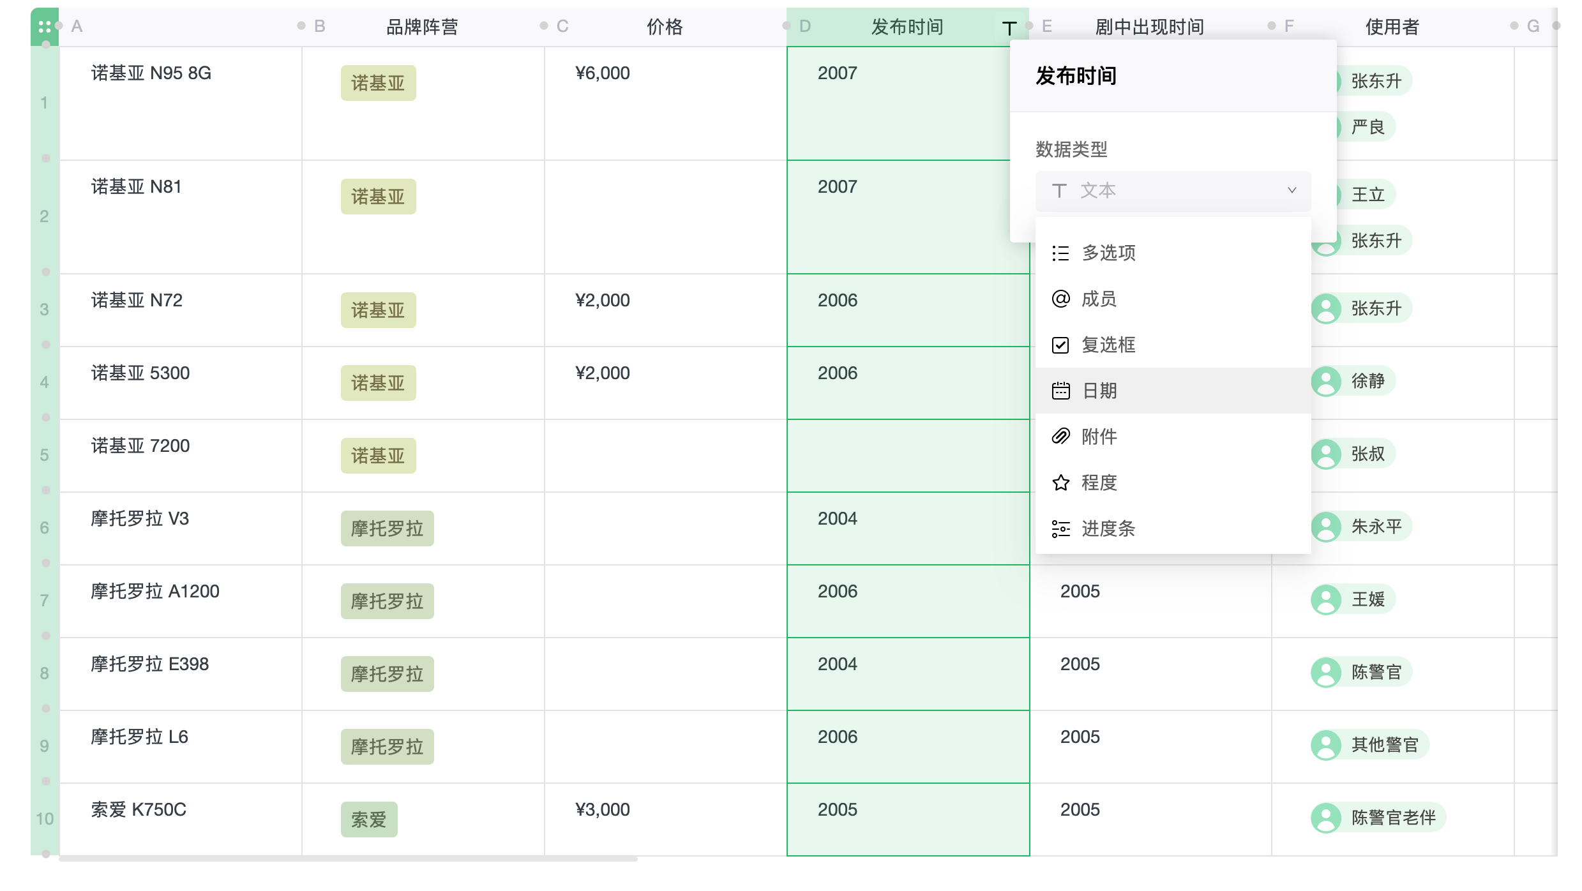Select the 进度条 slider icon
Screen dimensions: 1582x891
[1060, 529]
